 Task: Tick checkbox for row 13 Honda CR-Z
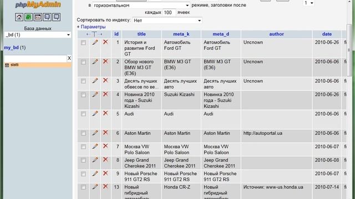[x=83, y=187]
